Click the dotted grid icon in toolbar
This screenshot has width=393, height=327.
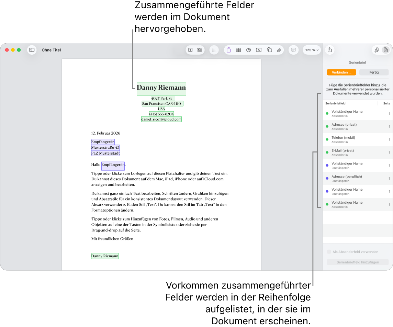click(214, 50)
